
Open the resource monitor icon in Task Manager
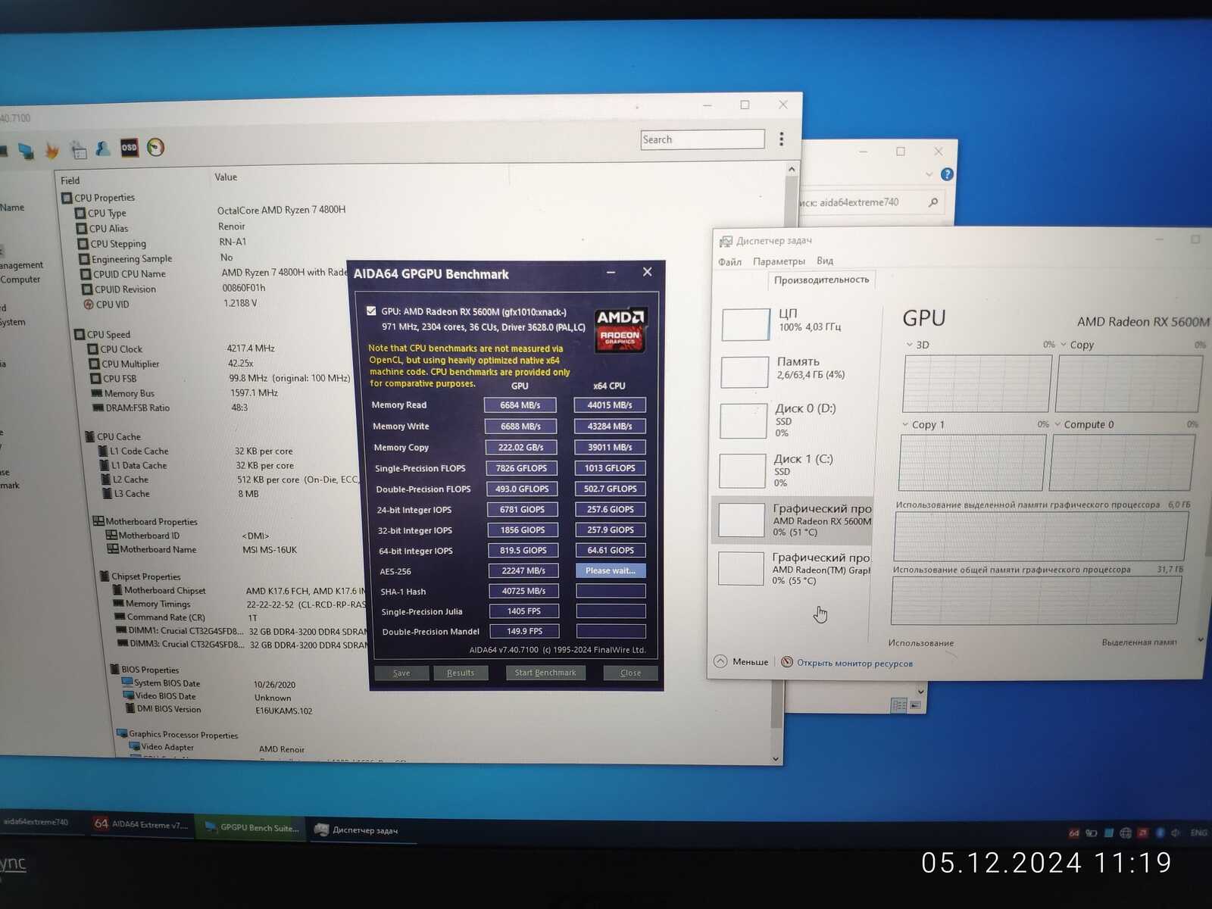click(x=787, y=662)
